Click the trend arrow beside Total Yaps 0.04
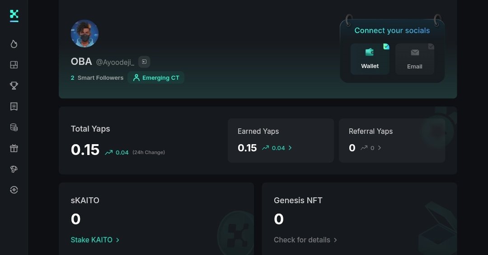Screen dimensions: 488x255 click(108, 152)
